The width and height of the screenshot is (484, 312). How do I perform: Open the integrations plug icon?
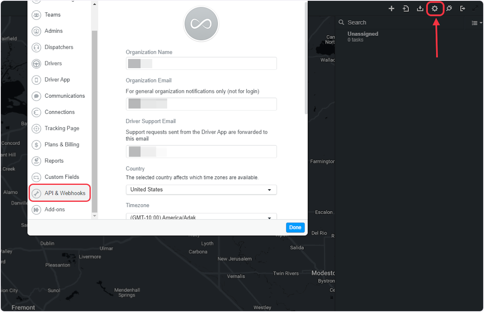(x=449, y=8)
